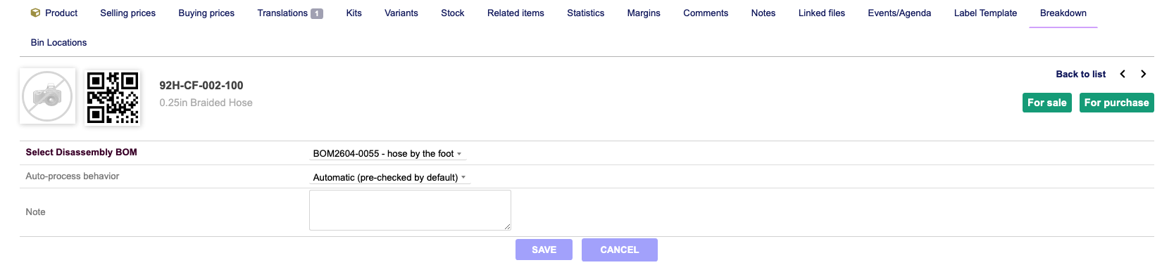The image size is (1162, 265).
Task: Open the Bin Locations tab
Action: (58, 42)
